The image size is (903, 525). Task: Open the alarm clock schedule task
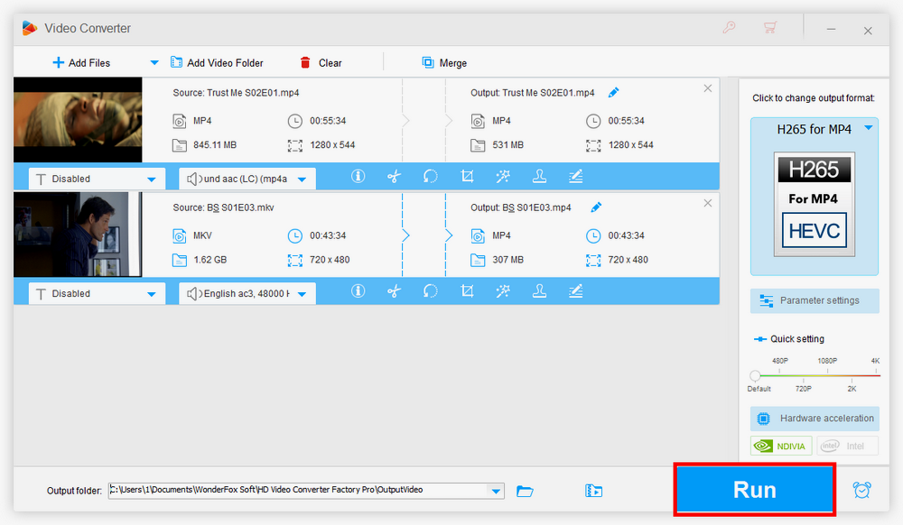[x=861, y=490]
